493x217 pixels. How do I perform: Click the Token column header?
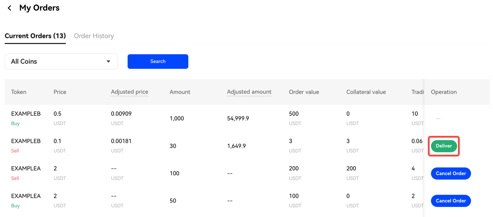pyautogui.click(x=19, y=92)
